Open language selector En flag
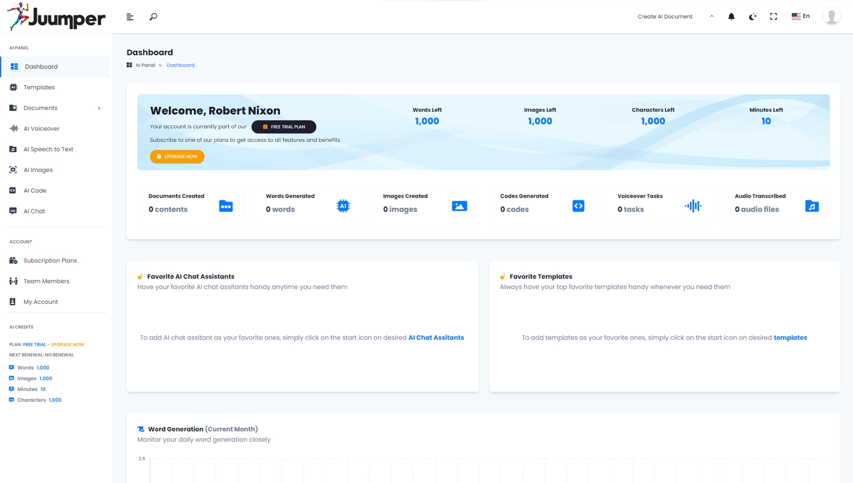 click(x=800, y=17)
